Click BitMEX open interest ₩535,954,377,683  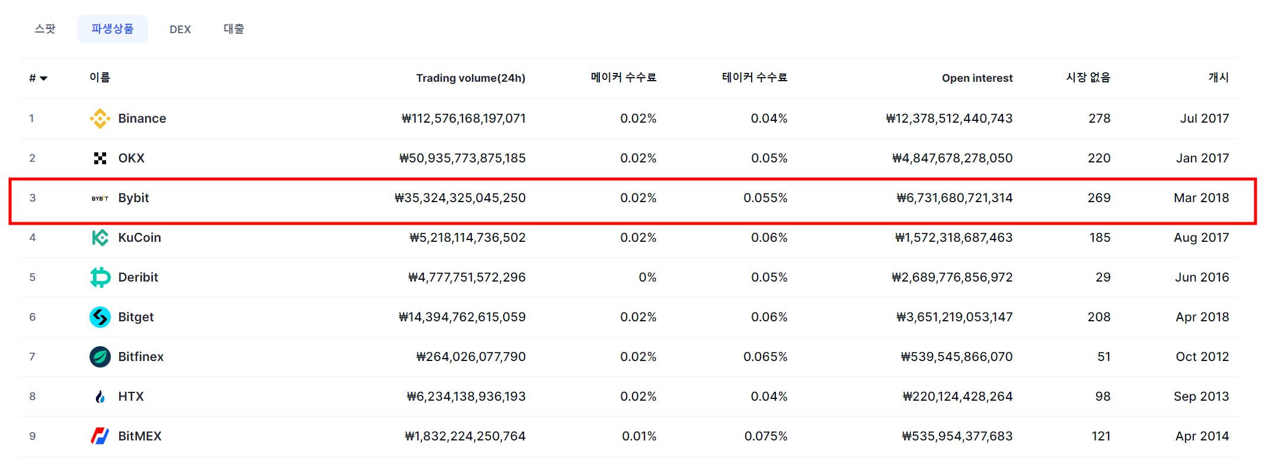click(957, 436)
